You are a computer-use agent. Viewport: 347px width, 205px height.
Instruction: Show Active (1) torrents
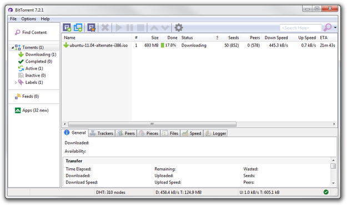click(34, 68)
